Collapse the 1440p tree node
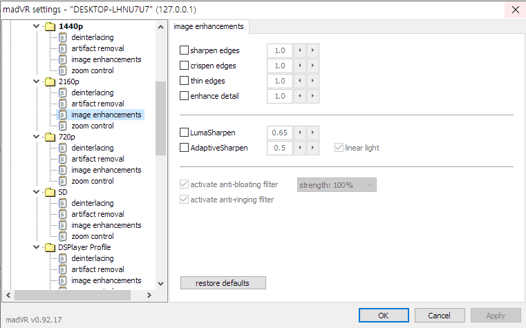Image resolution: width=526 pixels, height=328 pixels. [x=37, y=26]
